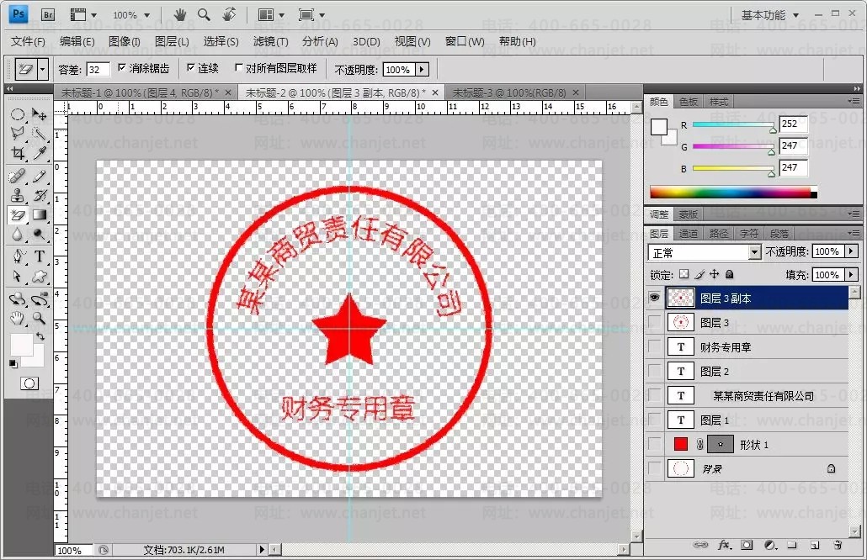Hide the 图层 3 副本 layer
Viewport: 867px width, 560px height.
654,298
